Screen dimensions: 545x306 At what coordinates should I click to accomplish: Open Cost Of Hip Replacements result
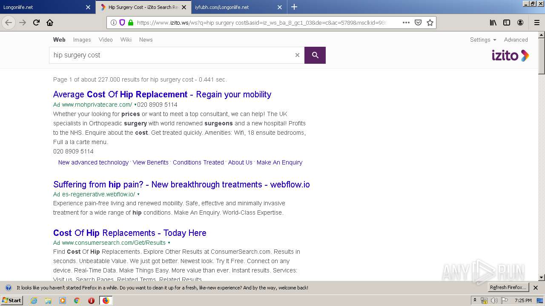[x=130, y=233]
